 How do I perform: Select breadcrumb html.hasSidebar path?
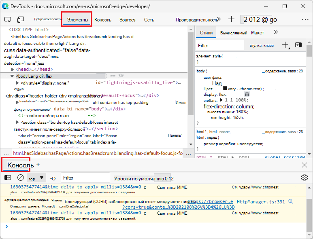point(98,153)
